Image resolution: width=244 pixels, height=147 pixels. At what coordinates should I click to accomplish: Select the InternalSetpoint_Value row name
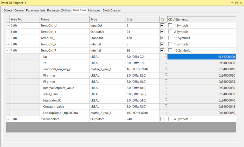(59, 88)
